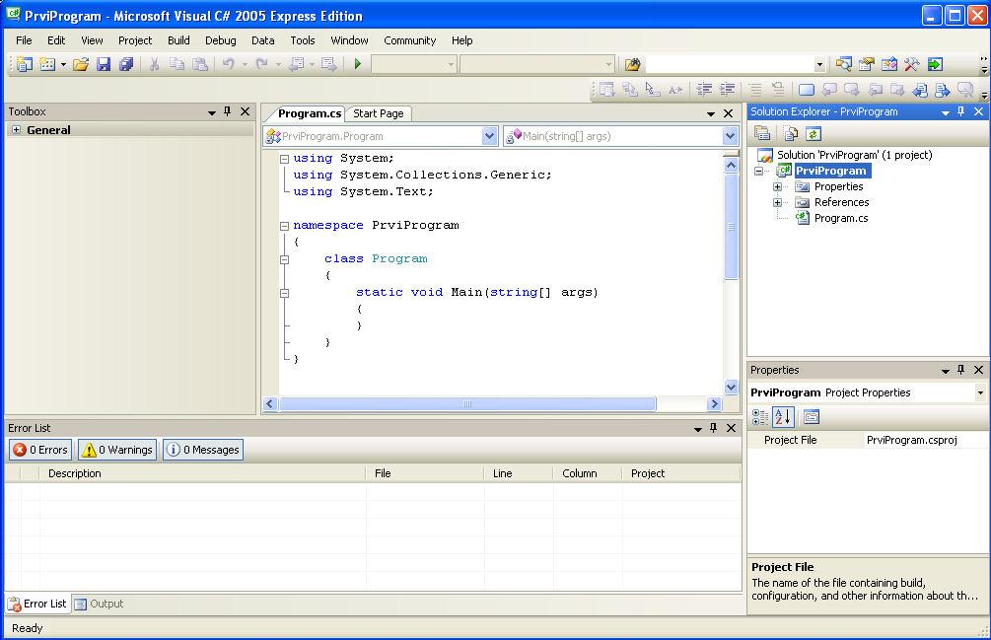The height and width of the screenshot is (640, 991).
Task: Toggle the 0 Messages filter button
Action: click(x=203, y=450)
